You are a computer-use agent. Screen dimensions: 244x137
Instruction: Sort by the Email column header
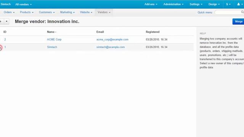click(x=100, y=32)
